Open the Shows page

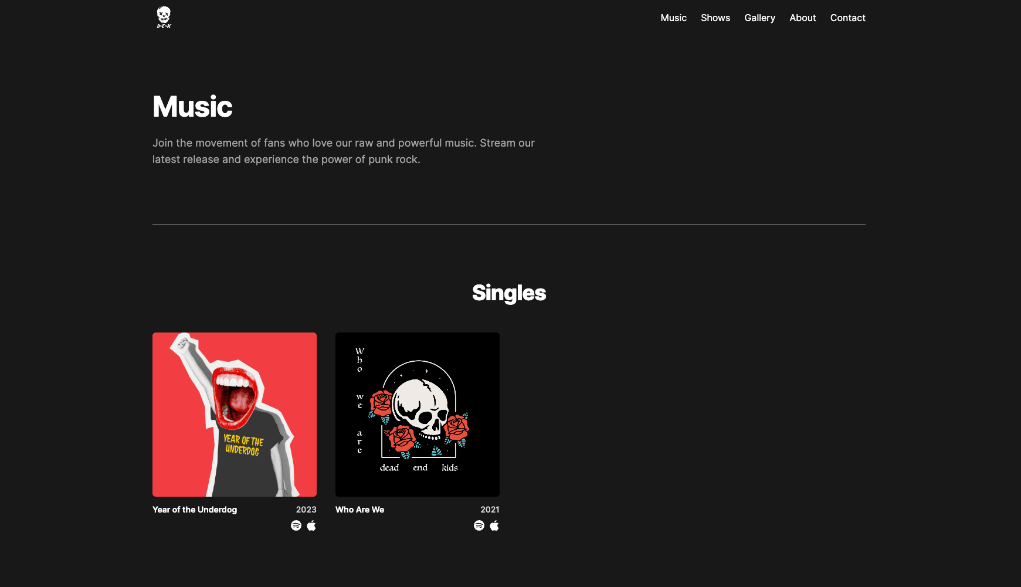tap(715, 18)
